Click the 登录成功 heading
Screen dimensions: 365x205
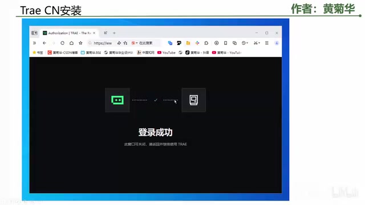pyautogui.click(x=156, y=133)
